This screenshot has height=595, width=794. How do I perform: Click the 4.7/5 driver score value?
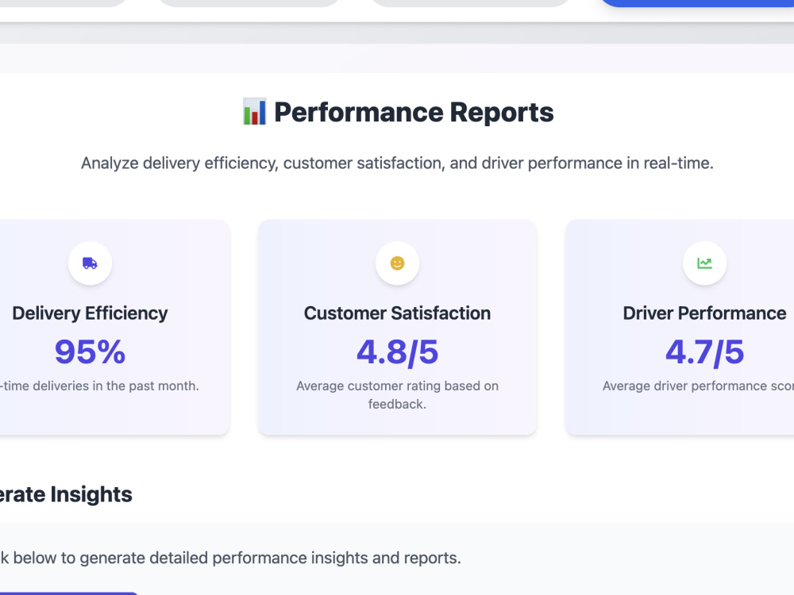pos(704,352)
